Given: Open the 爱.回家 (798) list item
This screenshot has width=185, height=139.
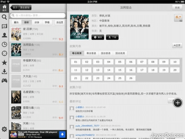Looking at the screenshot, I should [38, 34].
